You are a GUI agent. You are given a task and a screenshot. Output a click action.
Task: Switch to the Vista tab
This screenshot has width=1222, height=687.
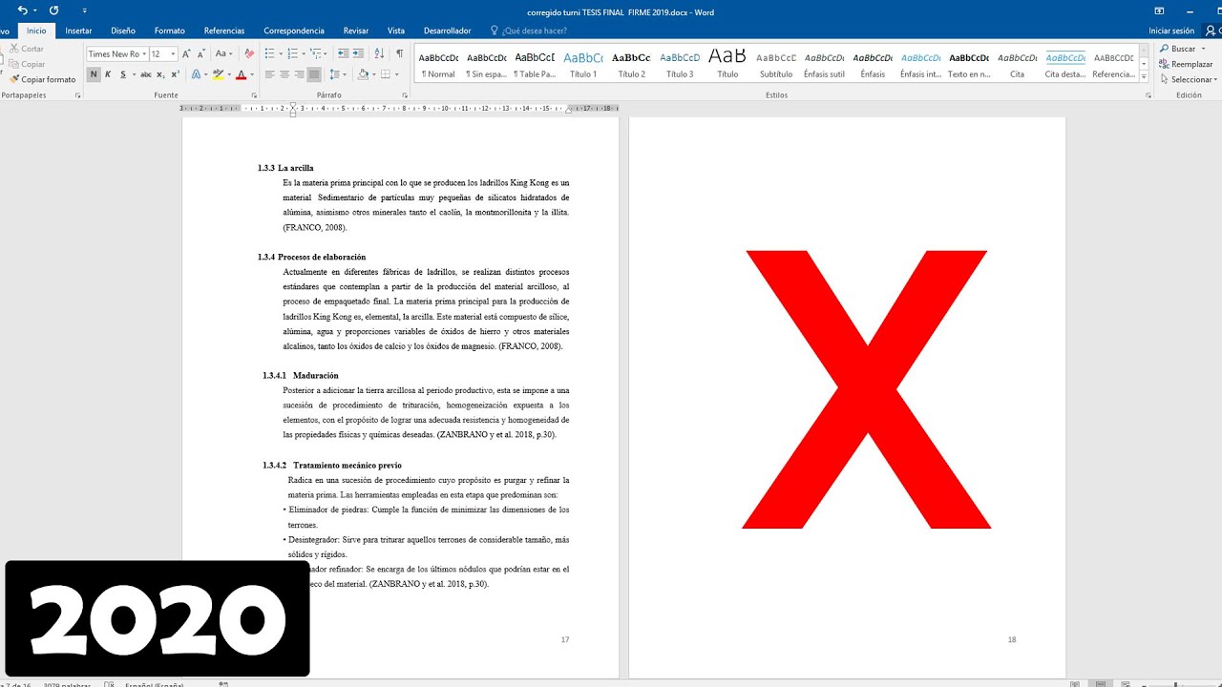(396, 31)
